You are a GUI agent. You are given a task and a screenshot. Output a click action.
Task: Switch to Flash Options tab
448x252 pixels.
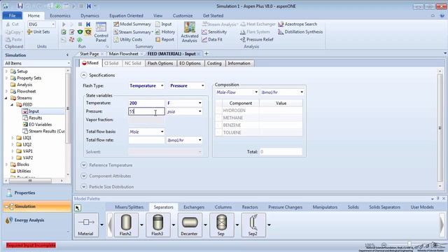point(160,63)
